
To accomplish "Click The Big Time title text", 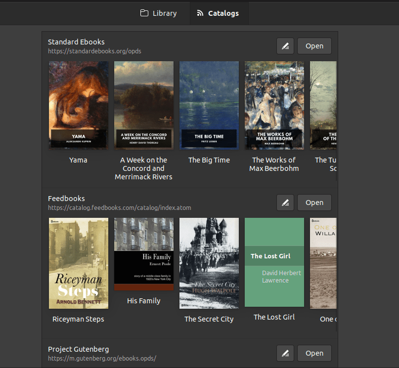I will [209, 160].
